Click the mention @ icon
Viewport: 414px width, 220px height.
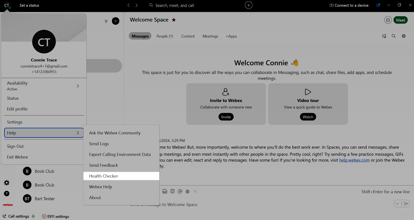pyautogui.click(x=180, y=192)
